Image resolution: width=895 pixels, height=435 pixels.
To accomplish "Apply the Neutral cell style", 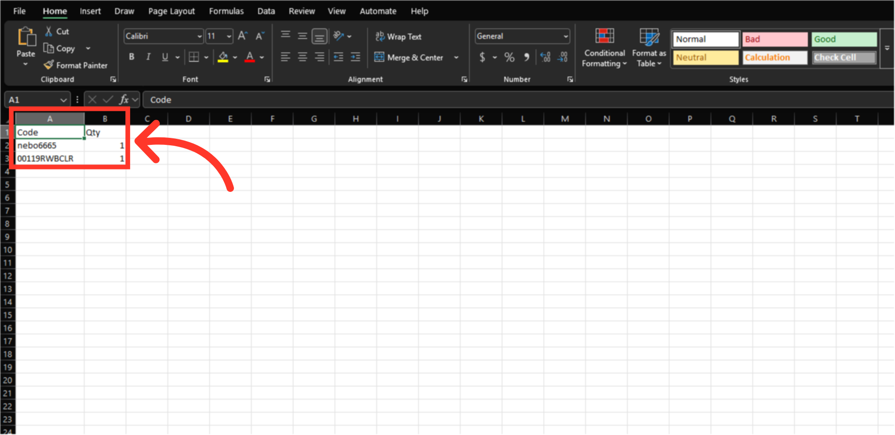I will click(x=706, y=57).
